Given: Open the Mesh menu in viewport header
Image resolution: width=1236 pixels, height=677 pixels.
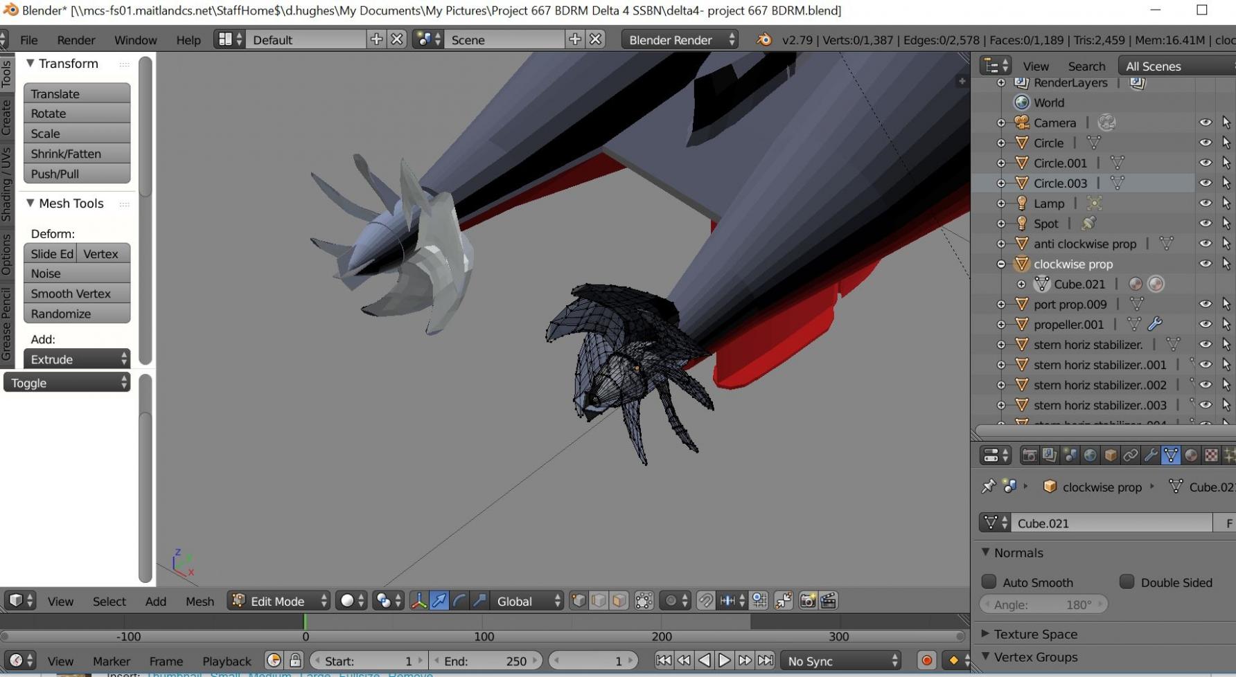Looking at the screenshot, I should coord(200,601).
